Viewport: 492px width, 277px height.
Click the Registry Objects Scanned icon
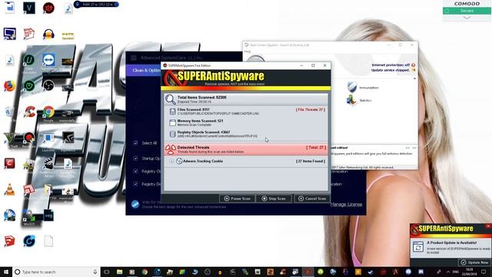(x=172, y=134)
